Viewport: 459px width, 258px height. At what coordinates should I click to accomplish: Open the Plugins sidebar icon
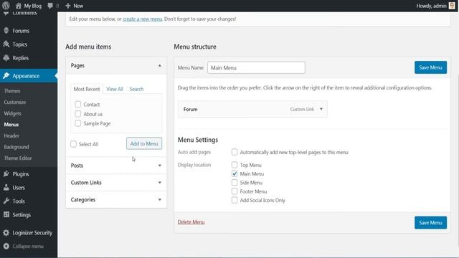6,173
